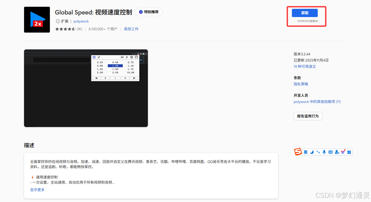Open the extension screenshot preview image
The image size is (371, 202).
[x=86, y=88]
